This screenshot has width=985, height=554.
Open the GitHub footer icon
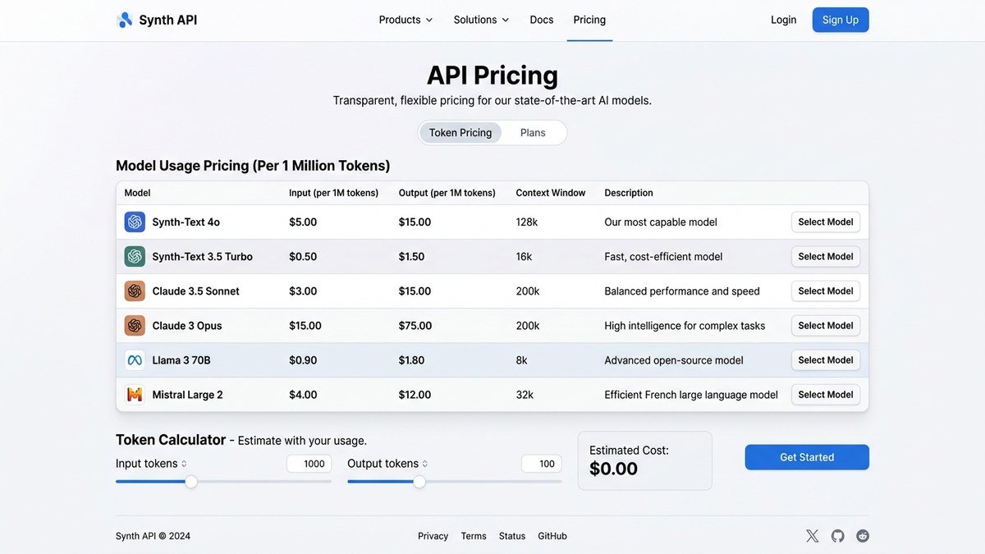(837, 536)
